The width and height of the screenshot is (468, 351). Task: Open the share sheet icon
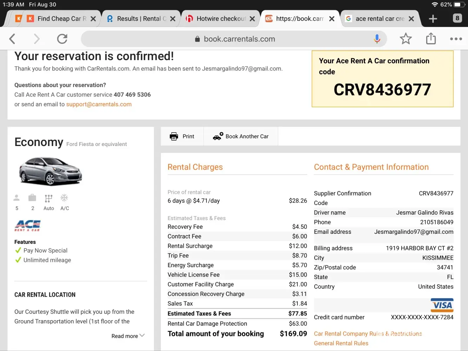tap(431, 38)
